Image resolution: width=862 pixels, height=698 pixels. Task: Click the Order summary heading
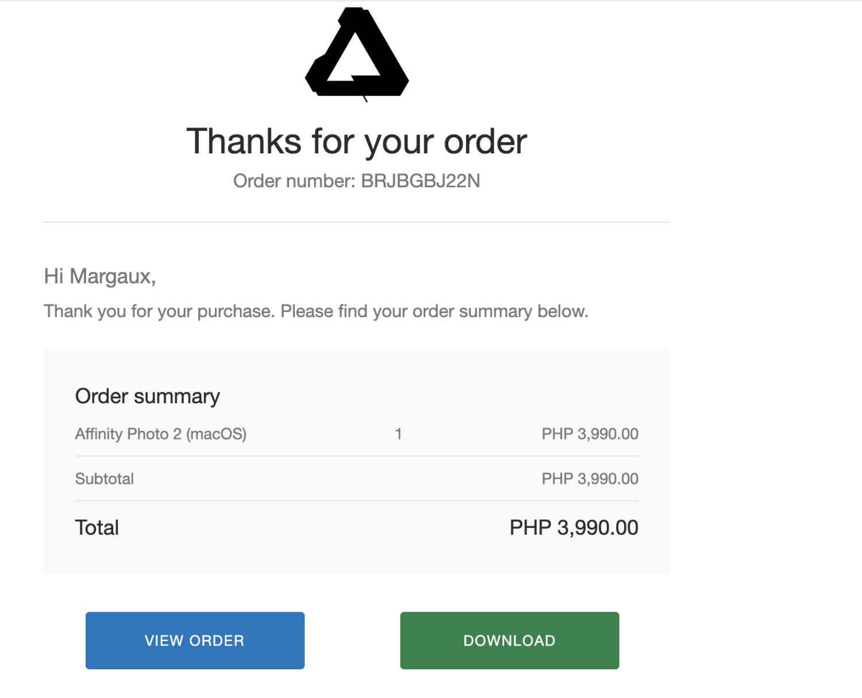pyautogui.click(x=147, y=396)
